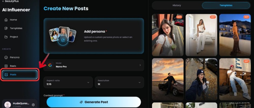Screen dimensions: 254x108
Task: Click the HOT badge on mirror selfie template
Action: (x=213, y=17)
